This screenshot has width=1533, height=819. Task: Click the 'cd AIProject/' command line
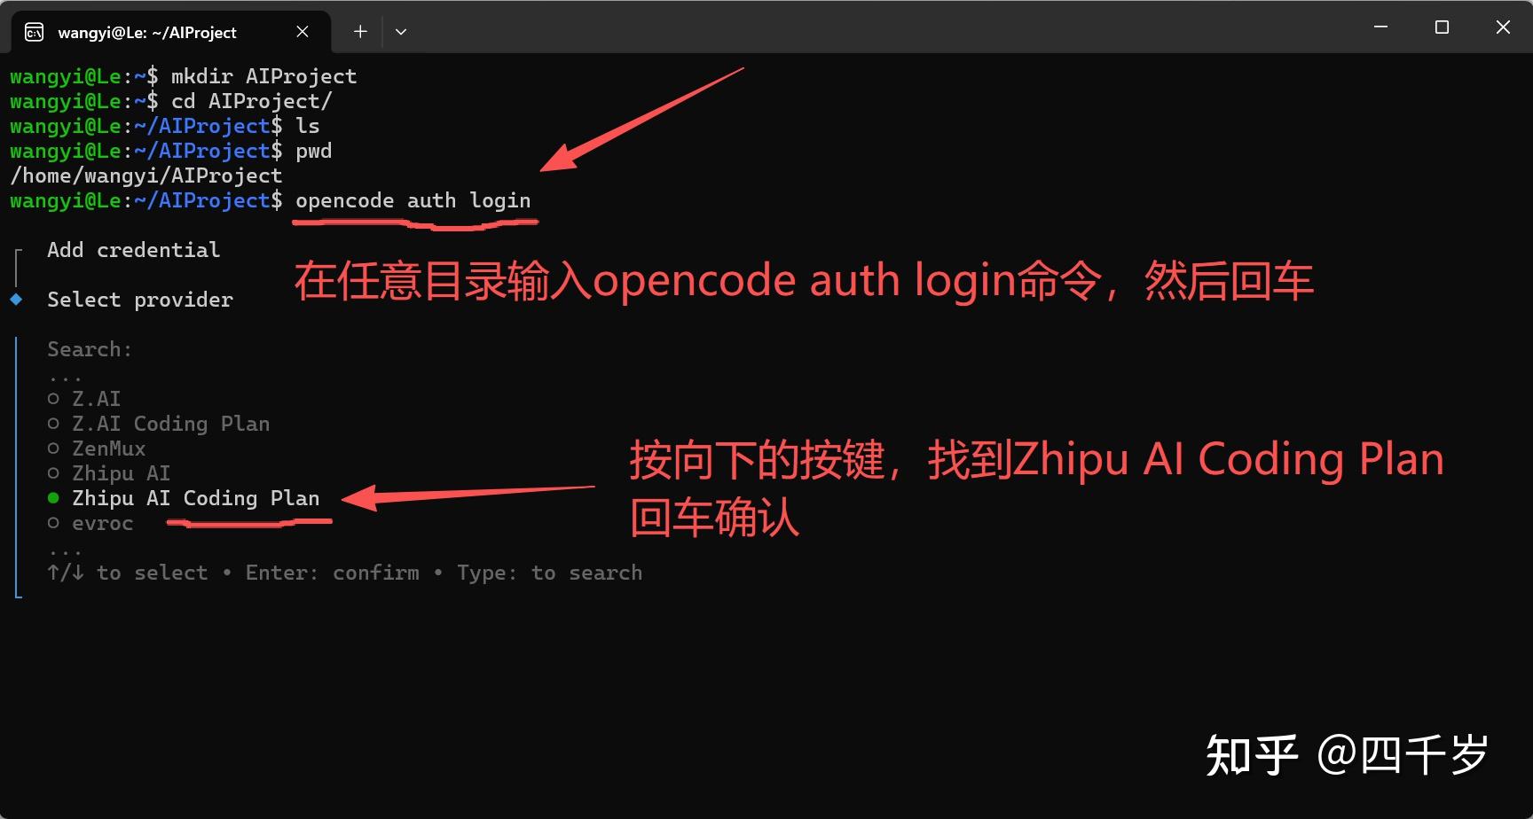(252, 101)
